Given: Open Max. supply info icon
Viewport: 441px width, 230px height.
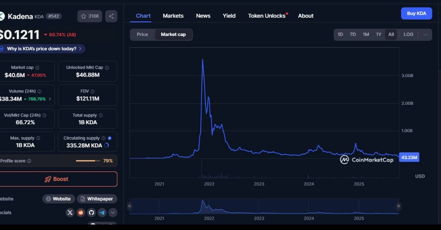Looking at the screenshot, I should (x=38, y=138).
